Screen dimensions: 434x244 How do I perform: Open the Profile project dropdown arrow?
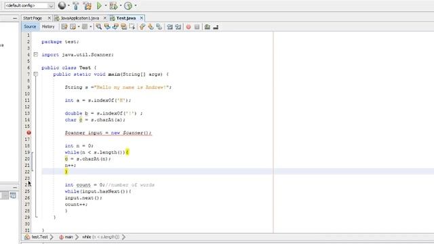(x=136, y=5)
